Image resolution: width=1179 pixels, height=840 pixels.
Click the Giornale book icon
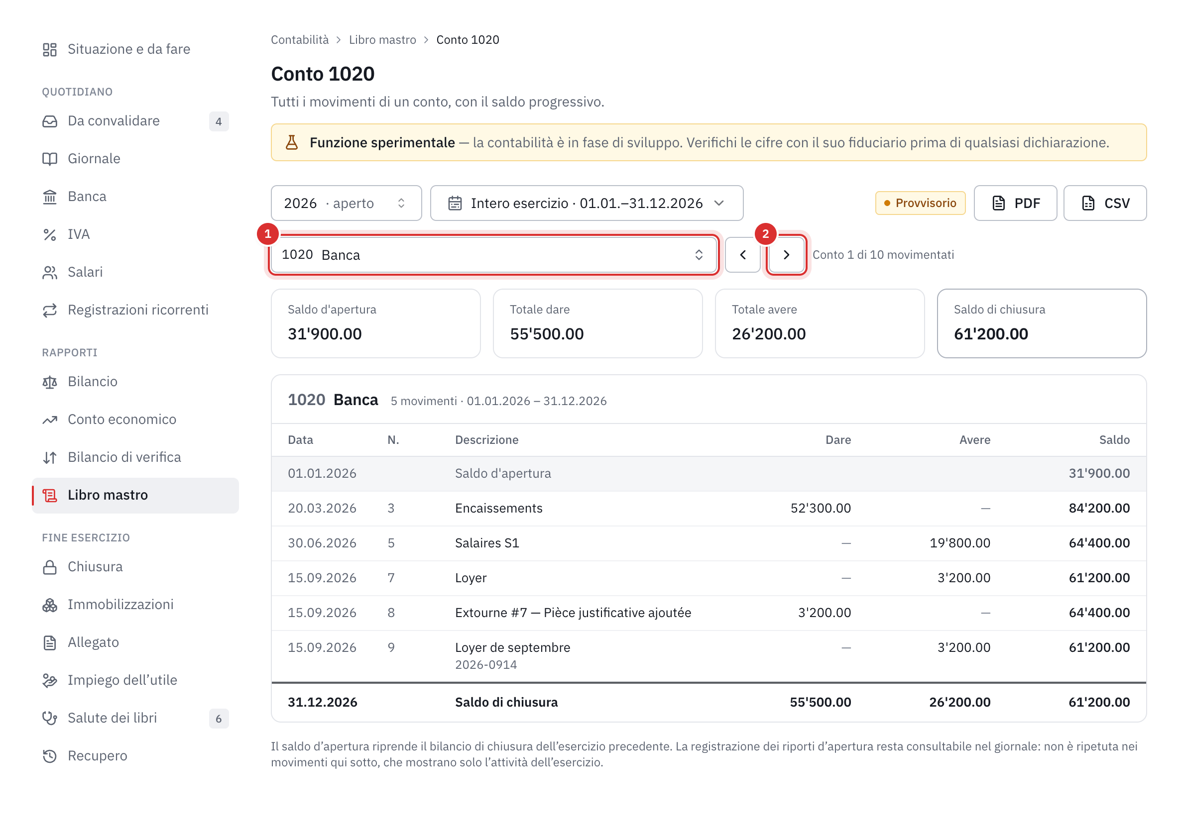pos(50,159)
